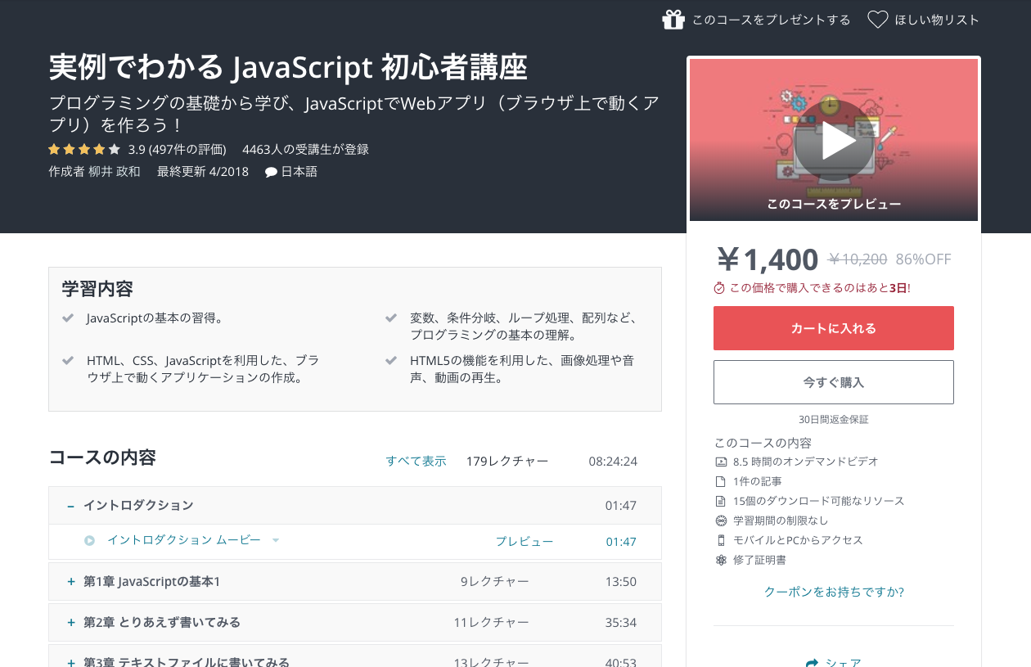Screen dimensions: 1031x667
Task: Click 13:50 duration in chapter 1 row
Action: (x=621, y=582)
